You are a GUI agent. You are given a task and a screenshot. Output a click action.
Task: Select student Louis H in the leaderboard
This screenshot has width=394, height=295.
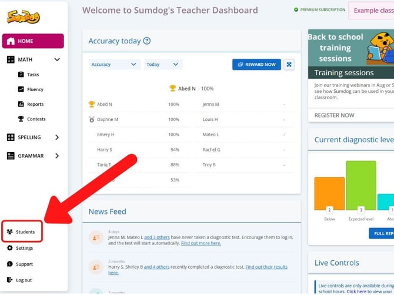[x=211, y=119]
